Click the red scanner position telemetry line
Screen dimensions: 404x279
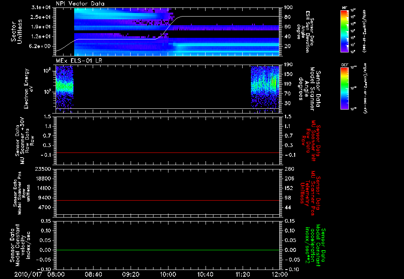pyautogui.click(x=168, y=200)
